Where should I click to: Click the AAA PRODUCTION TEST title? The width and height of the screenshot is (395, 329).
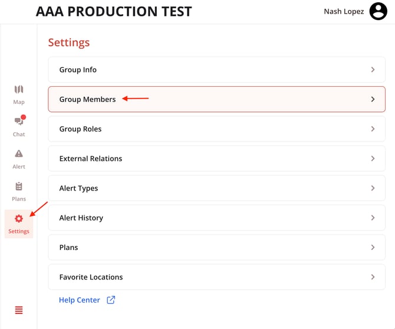coord(114,11)
